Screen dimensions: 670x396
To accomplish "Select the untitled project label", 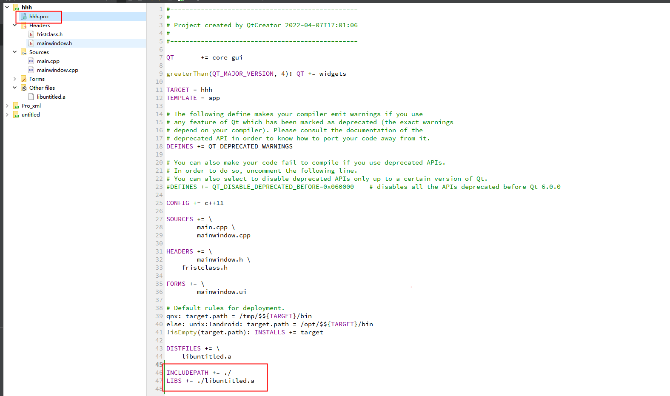I will (31, 115).
